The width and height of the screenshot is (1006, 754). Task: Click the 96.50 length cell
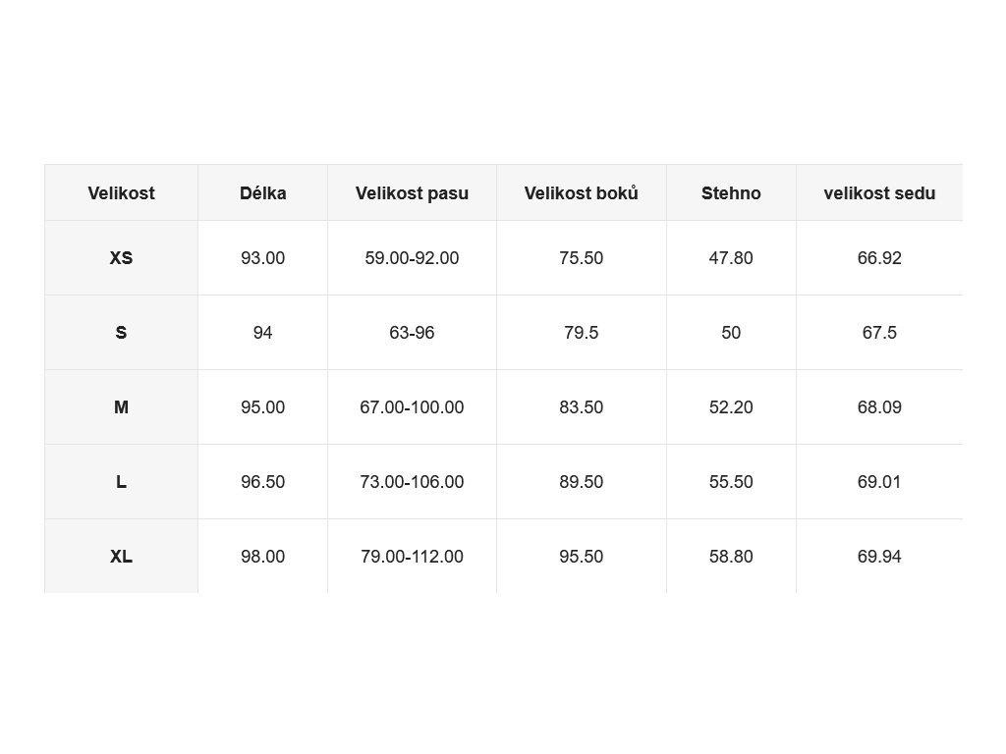click(x=263, y=482)
